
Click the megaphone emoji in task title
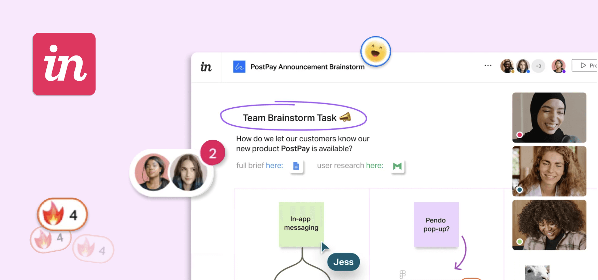click(x=345, y=117)
